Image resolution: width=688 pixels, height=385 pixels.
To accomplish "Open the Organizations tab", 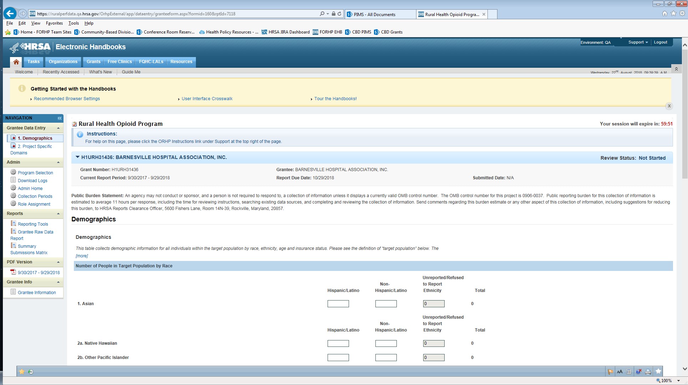I will [x=63, y=62].
